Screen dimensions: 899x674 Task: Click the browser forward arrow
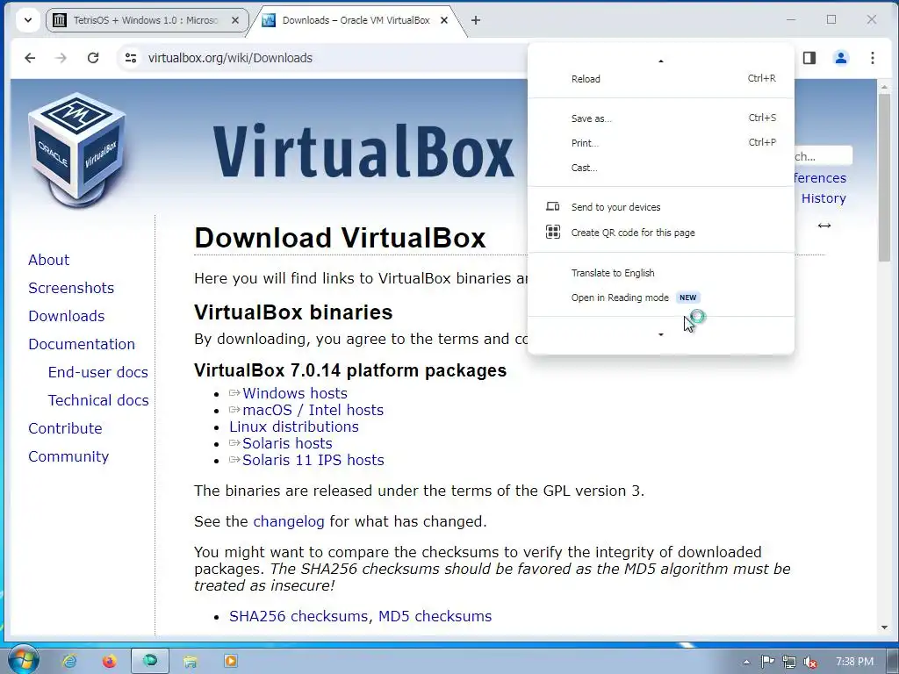(61, 58)
